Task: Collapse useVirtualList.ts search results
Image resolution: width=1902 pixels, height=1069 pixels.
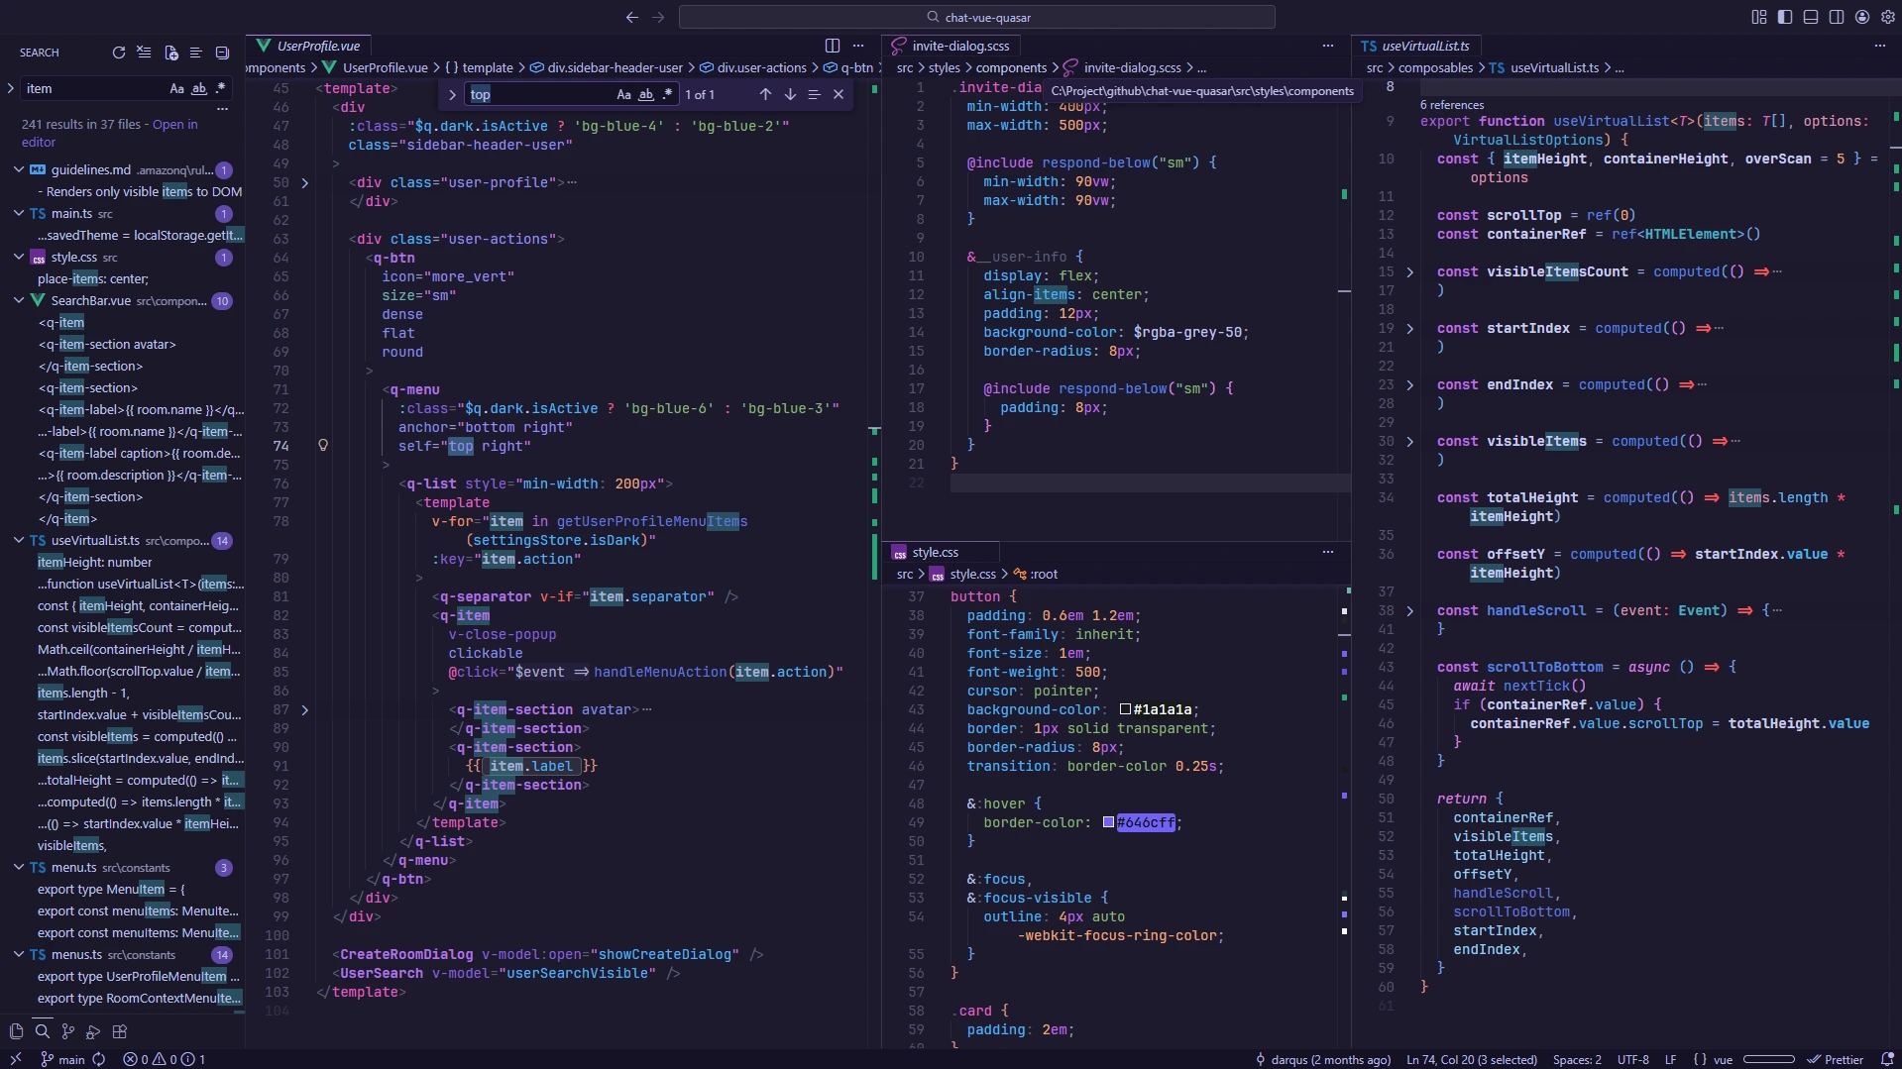Action: 18,540
